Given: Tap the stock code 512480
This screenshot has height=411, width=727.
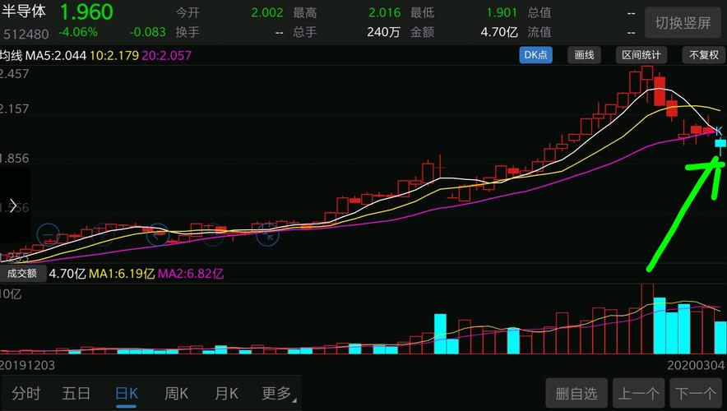Looking at the screenshot, I should [x=26, y=34].
